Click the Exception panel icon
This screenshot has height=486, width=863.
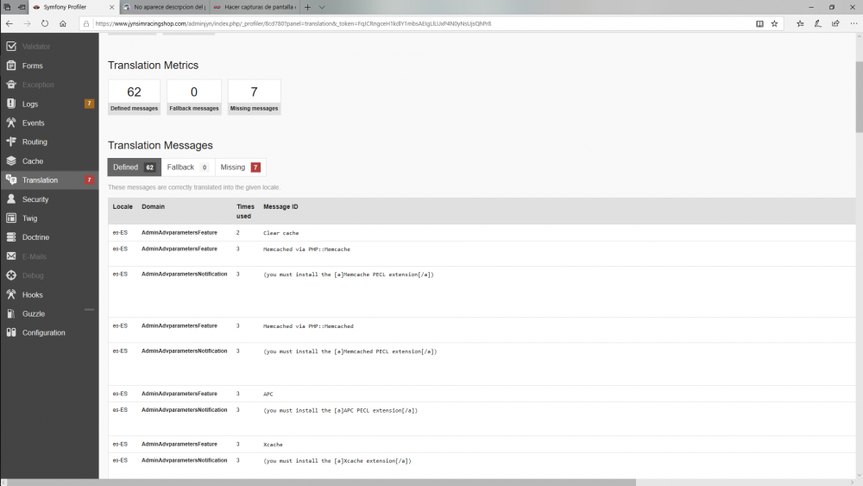point(11,85)
